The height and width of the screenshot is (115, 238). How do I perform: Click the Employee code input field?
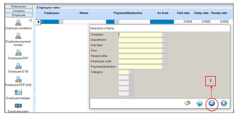coord(140,61)
